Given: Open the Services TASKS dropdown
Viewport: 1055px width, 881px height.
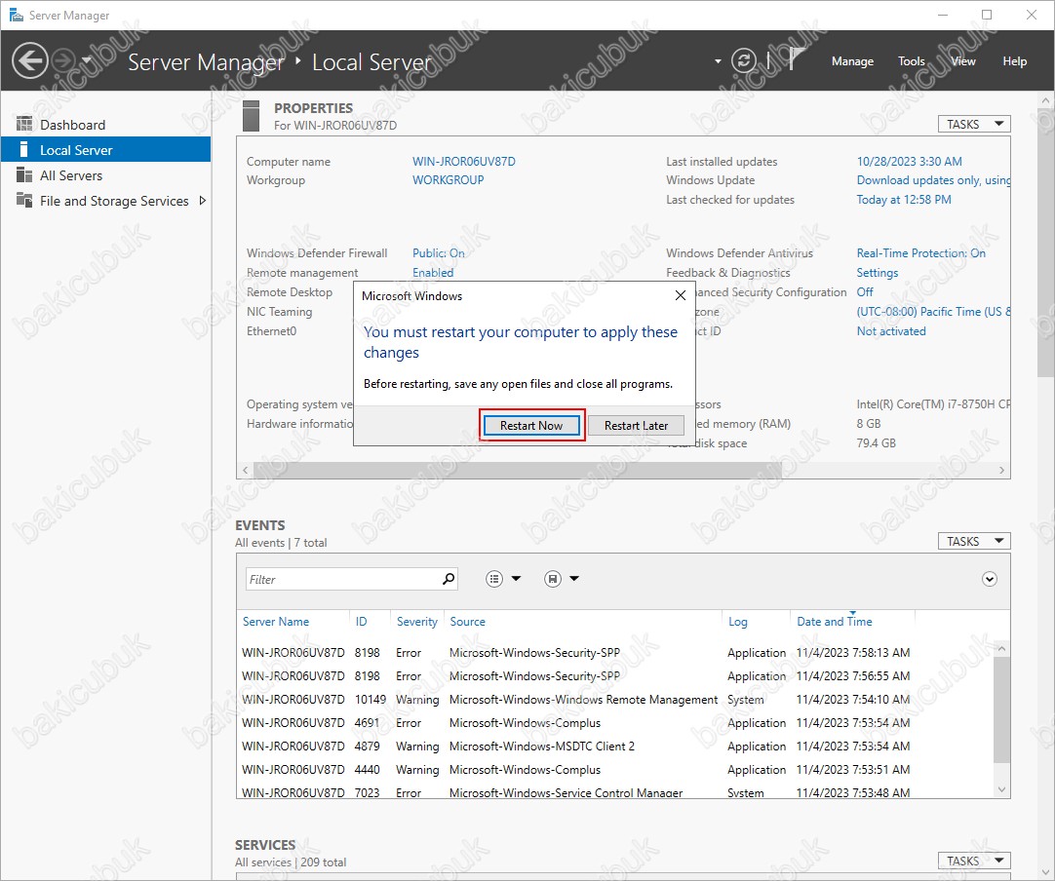Looking at the screenshot, I should point(974,861).
